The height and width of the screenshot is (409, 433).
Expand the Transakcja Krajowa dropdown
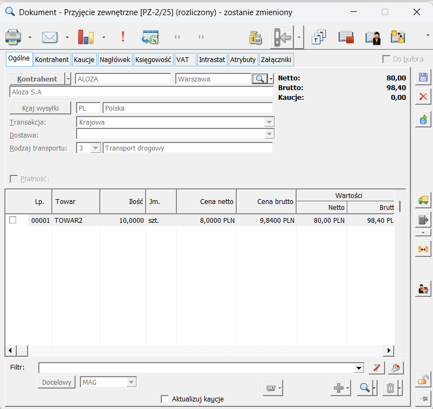click(269, 122)
